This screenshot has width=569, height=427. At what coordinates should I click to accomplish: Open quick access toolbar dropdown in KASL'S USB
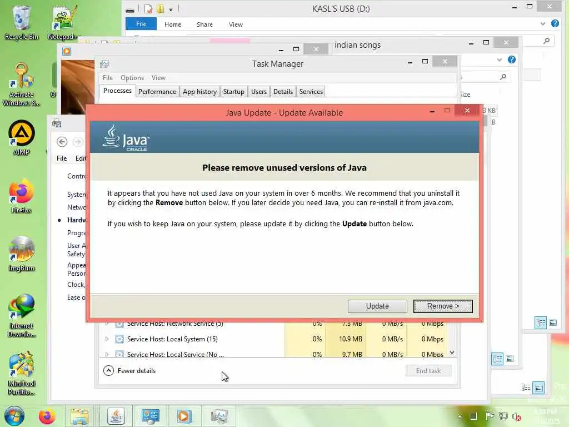171,9
